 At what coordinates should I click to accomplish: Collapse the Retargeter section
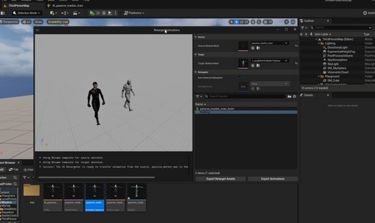click(196, 72)
